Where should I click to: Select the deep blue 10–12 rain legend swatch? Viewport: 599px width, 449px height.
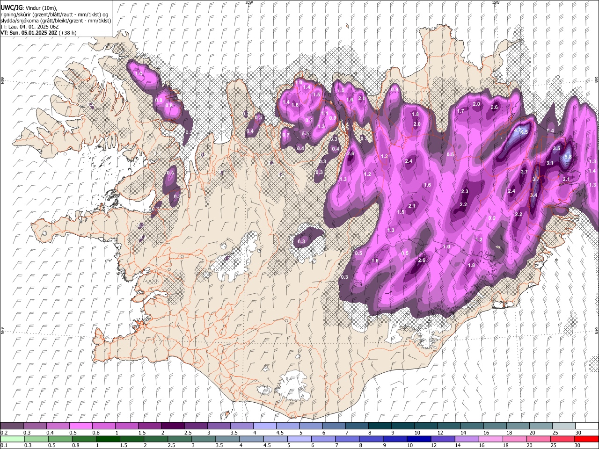pyautogui.click(x=419, y=439)
